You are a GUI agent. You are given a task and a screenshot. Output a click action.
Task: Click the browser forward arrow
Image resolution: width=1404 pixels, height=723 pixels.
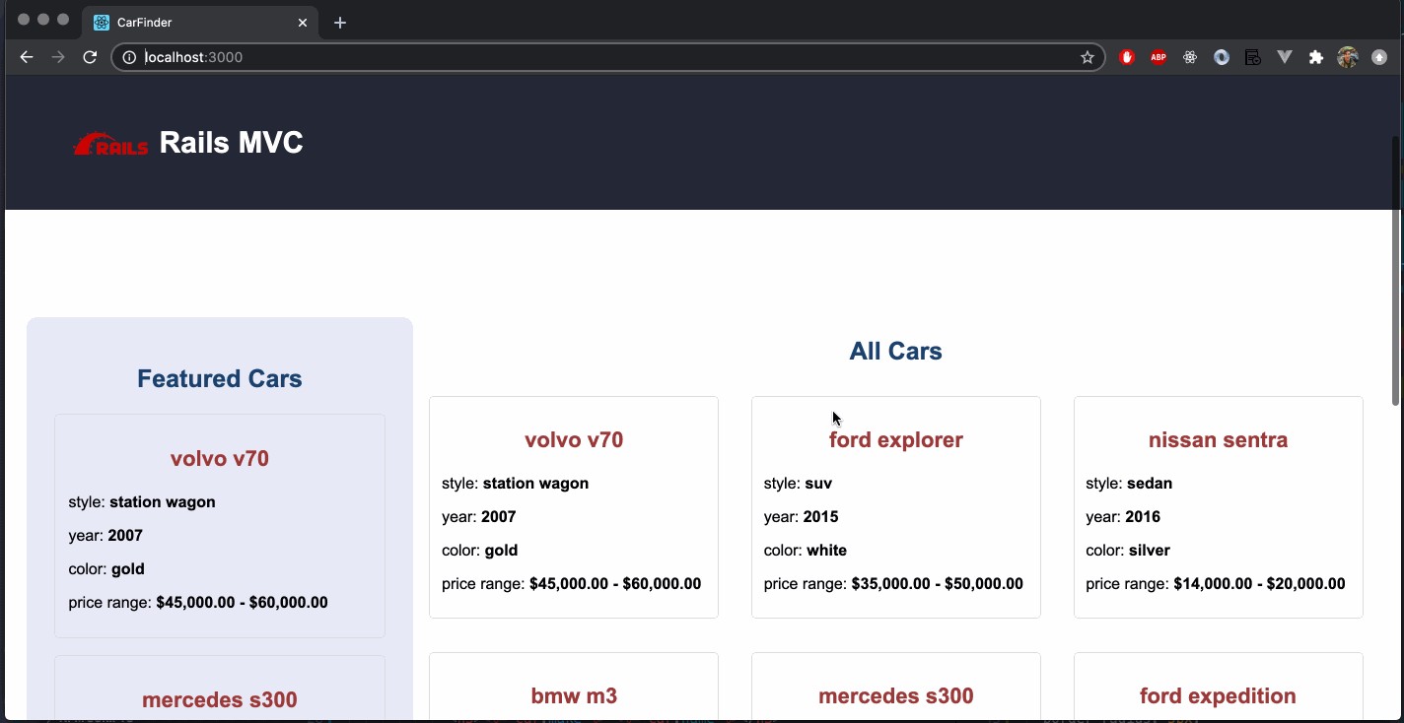click(x=58, y=57)
